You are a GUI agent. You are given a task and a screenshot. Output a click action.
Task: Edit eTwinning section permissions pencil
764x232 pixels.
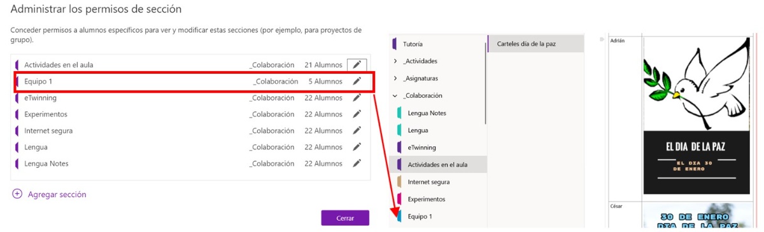pyautogui.click(x=357, y=98)
